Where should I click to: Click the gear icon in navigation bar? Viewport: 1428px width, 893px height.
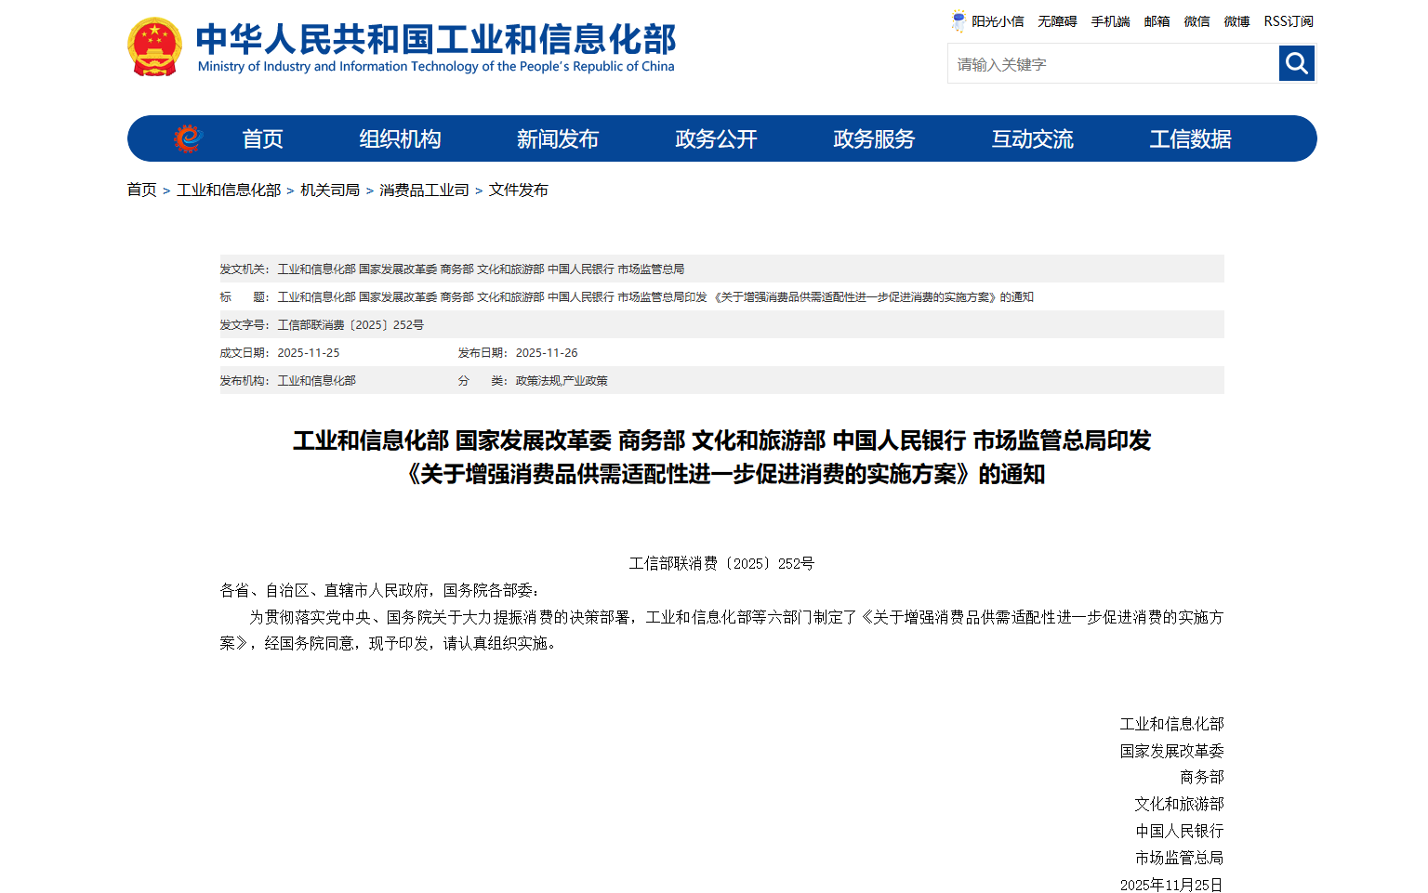tap(189, 138)
